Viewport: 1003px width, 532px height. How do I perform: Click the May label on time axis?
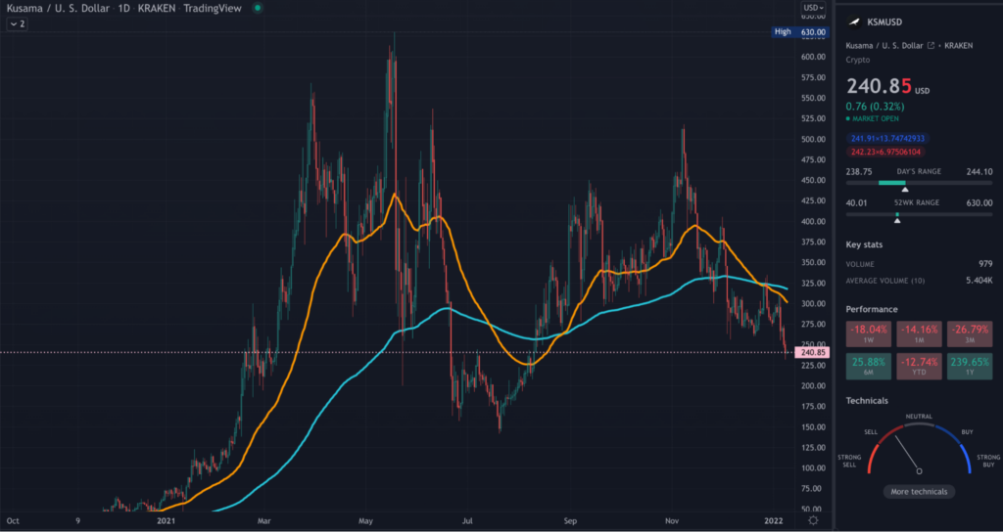(x=365, y=520)
